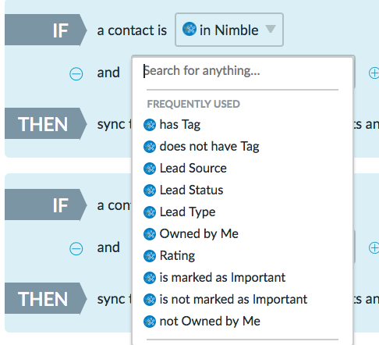Click the first IF rule label
The height and width of the screenshot is (345, 379).
pyautogui.click(x=45, y=30)
